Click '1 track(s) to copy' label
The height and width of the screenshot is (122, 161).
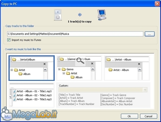click(x=80, y=22)
